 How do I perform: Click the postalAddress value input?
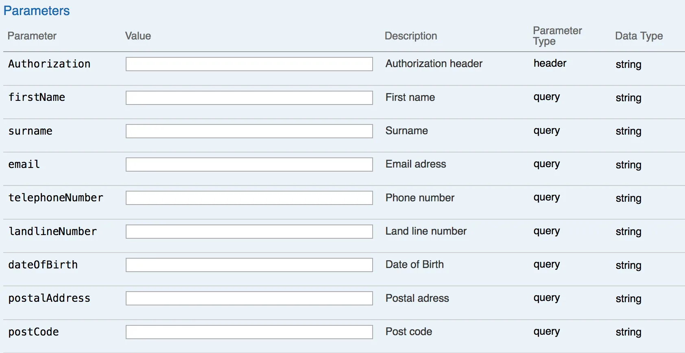pos(249,299)
